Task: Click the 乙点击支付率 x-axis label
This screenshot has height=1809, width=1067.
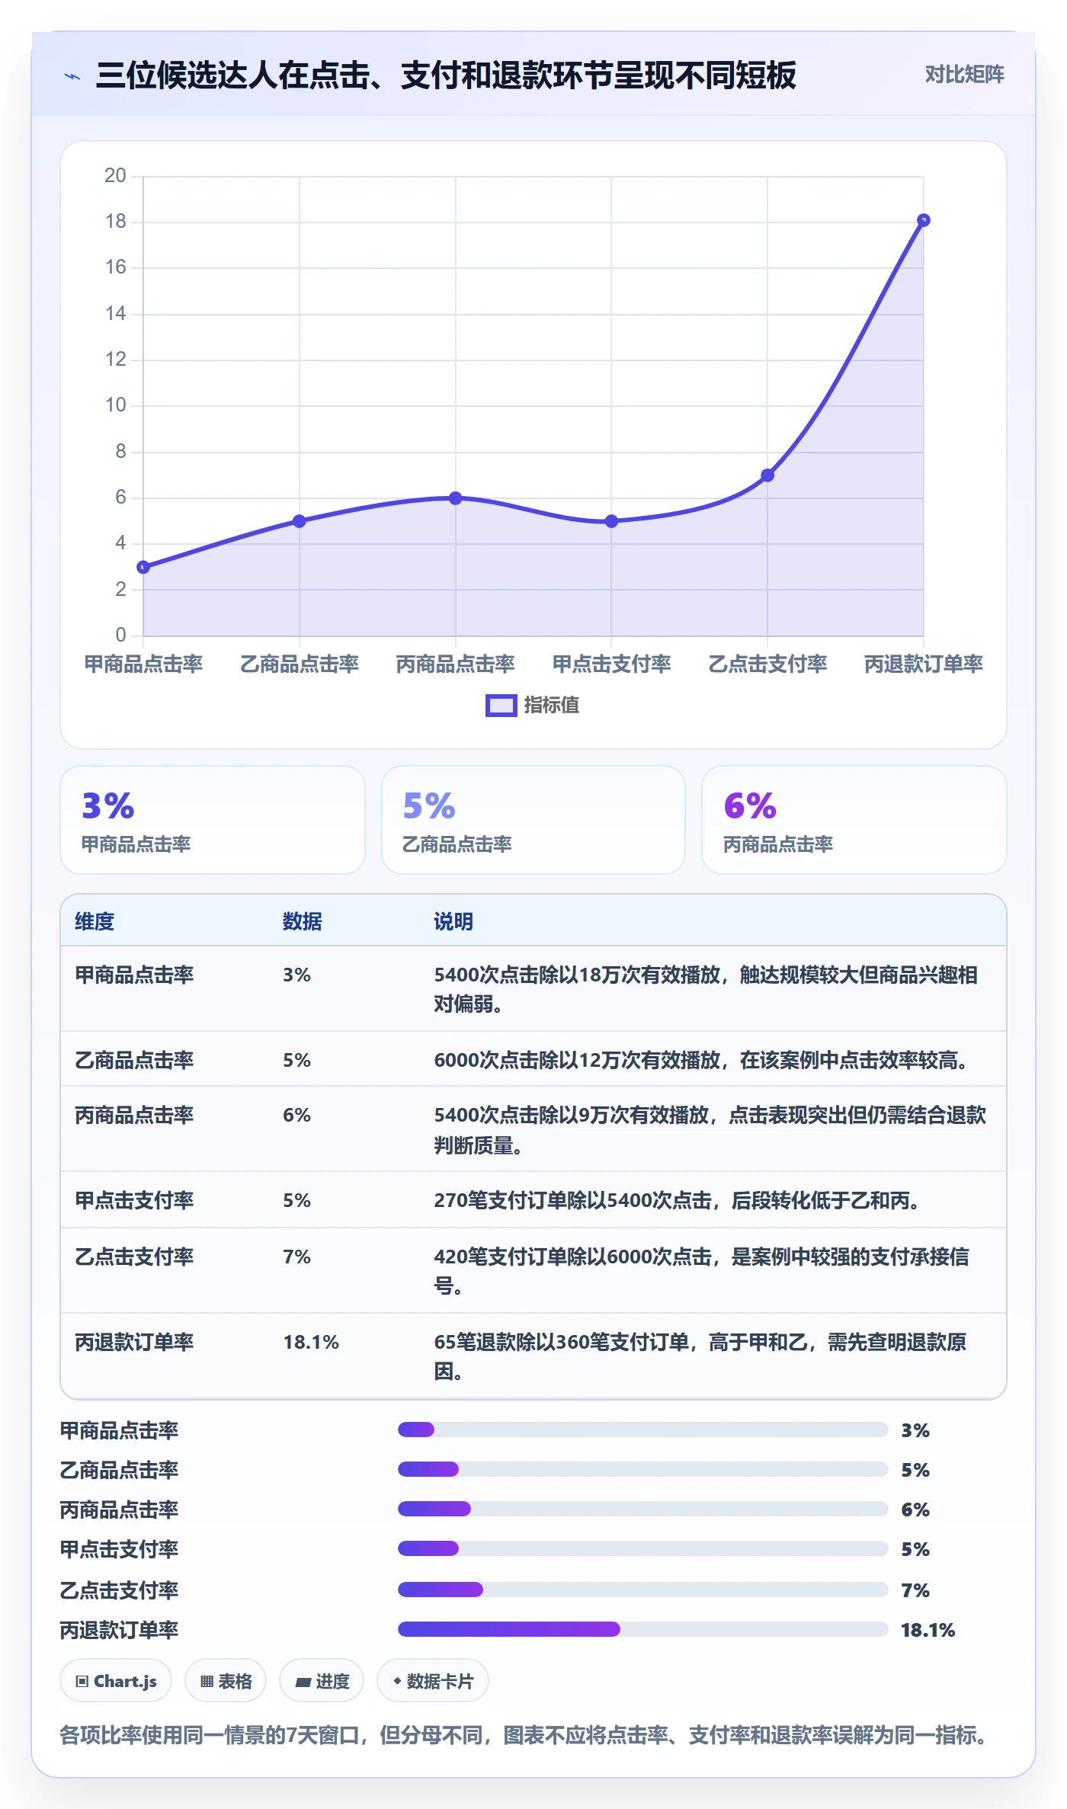Action: (767, 664)
